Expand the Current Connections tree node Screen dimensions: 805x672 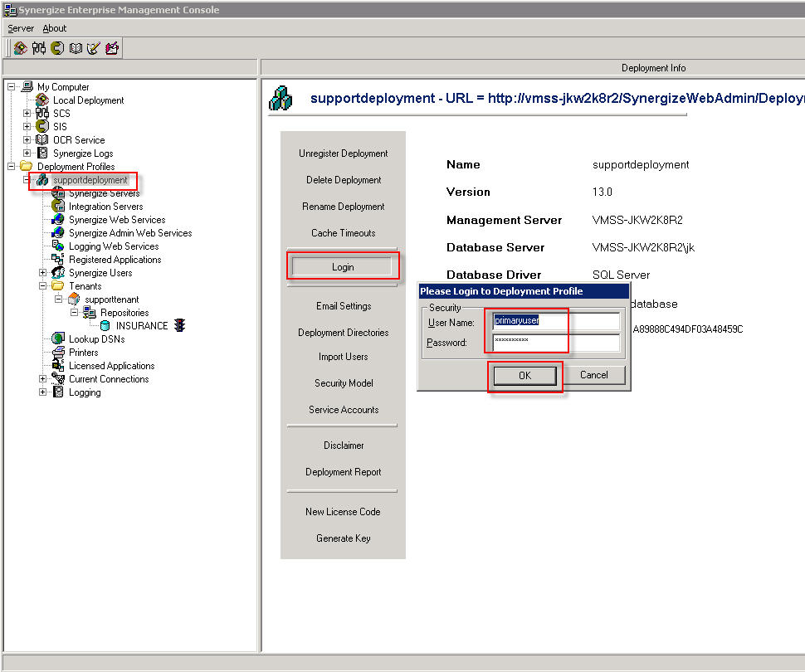[42, 379]
